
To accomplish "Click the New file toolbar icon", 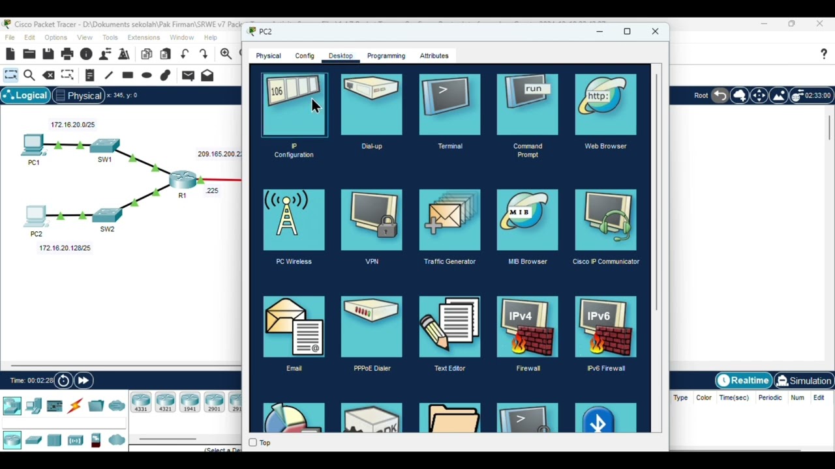I will (10, 54).
